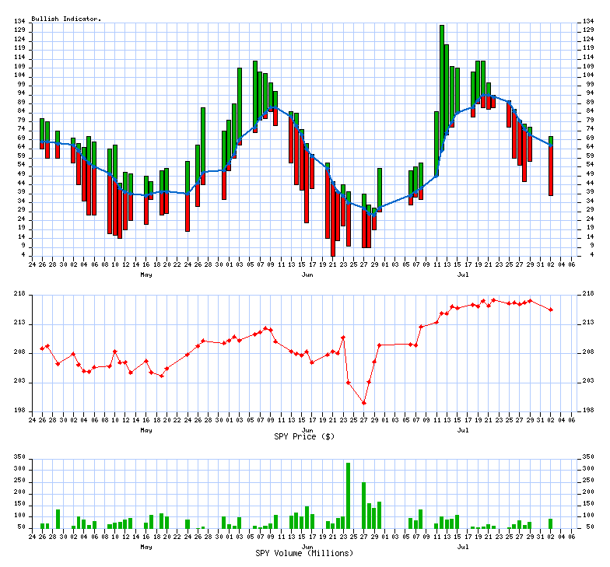This screenshot has height=567, width=610.
Task: Click the 'May' label below the indicator chart
Action: coord(146,275)
